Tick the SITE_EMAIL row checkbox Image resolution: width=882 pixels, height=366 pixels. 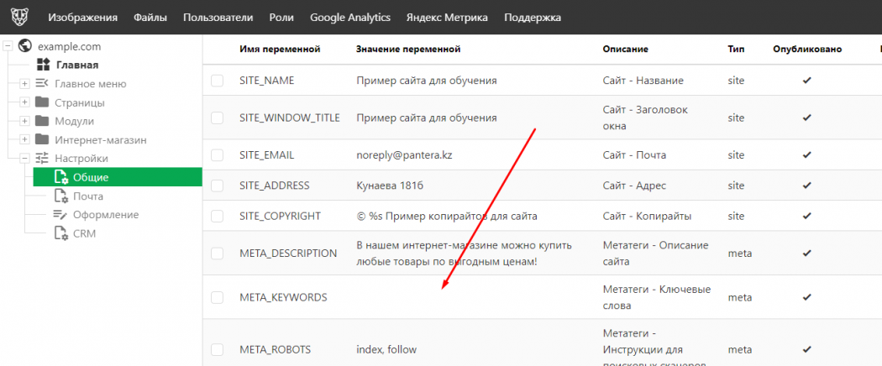tap(218, 155)
